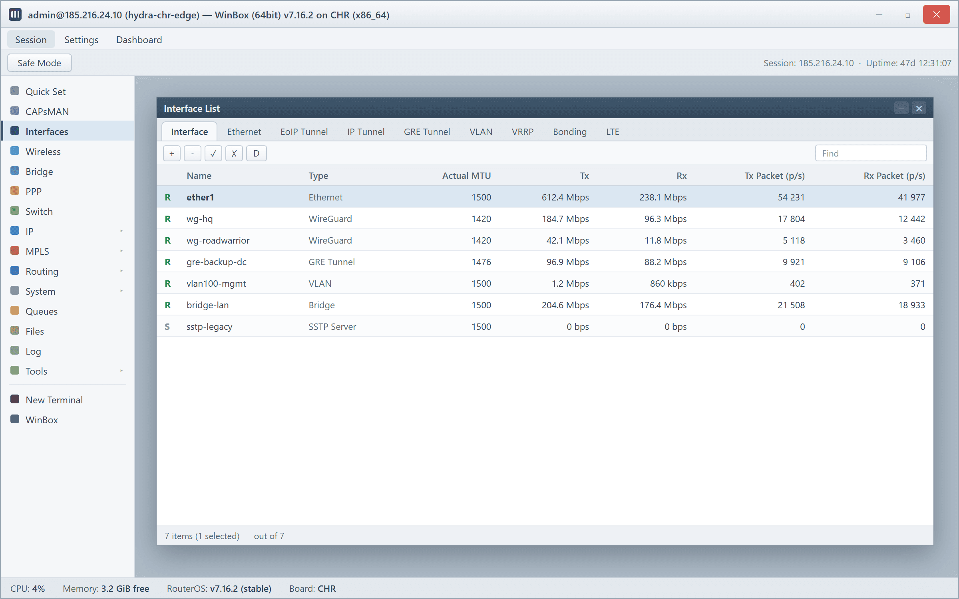Minimize the Interface List window
Screen dimensions: 959x599
click(x=901, y=108)
